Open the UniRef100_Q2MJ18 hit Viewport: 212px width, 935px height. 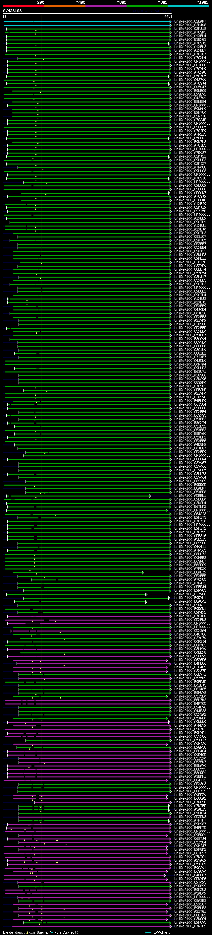click(x=190, y=29)
